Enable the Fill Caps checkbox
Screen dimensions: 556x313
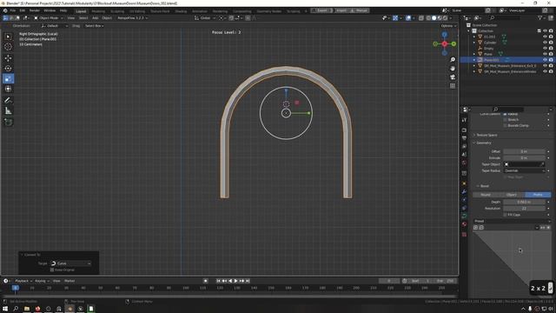506,215
